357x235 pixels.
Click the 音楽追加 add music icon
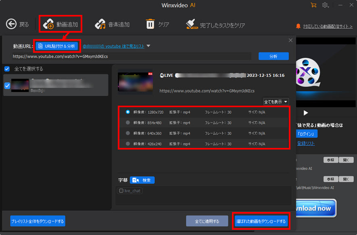pyautogui.click(x=100, y=24)
